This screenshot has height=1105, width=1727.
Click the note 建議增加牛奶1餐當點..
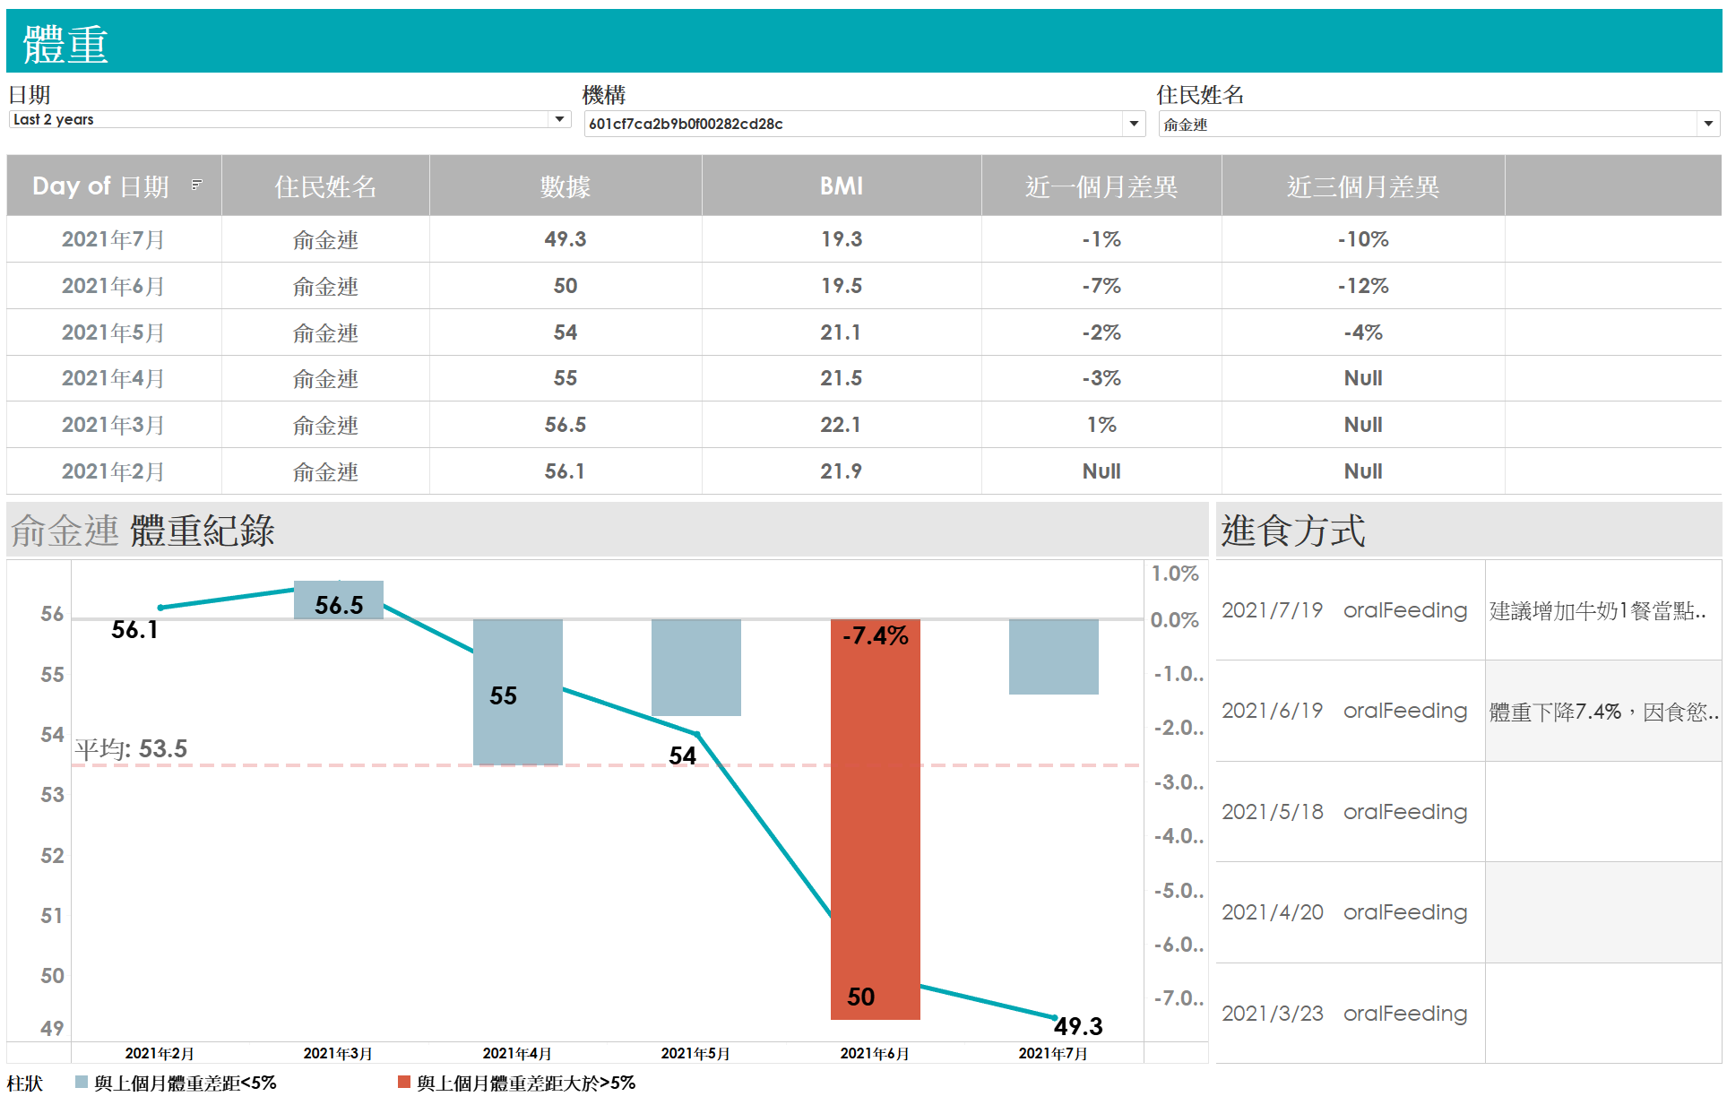click(x=1598, y=611)
